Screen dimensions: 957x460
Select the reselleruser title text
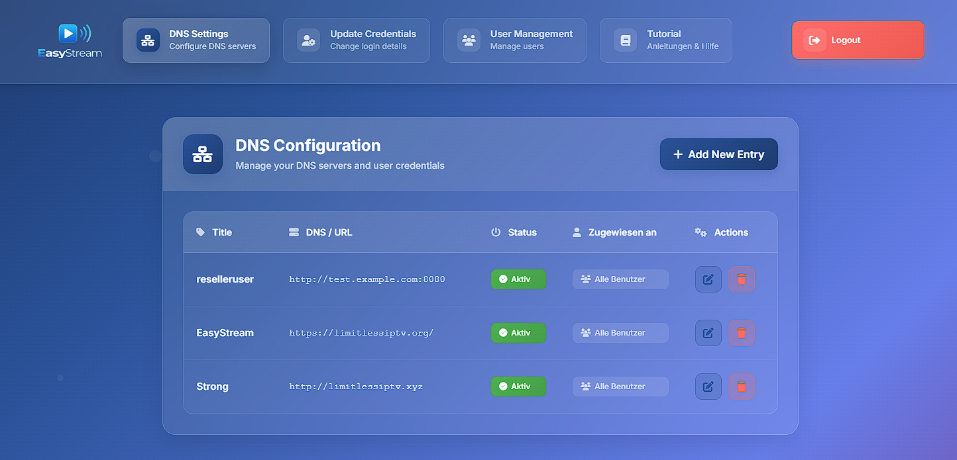pos(225,279)
